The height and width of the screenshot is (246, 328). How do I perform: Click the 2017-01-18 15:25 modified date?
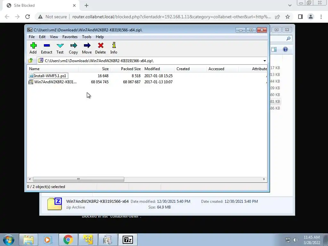(x=158, y=76)
